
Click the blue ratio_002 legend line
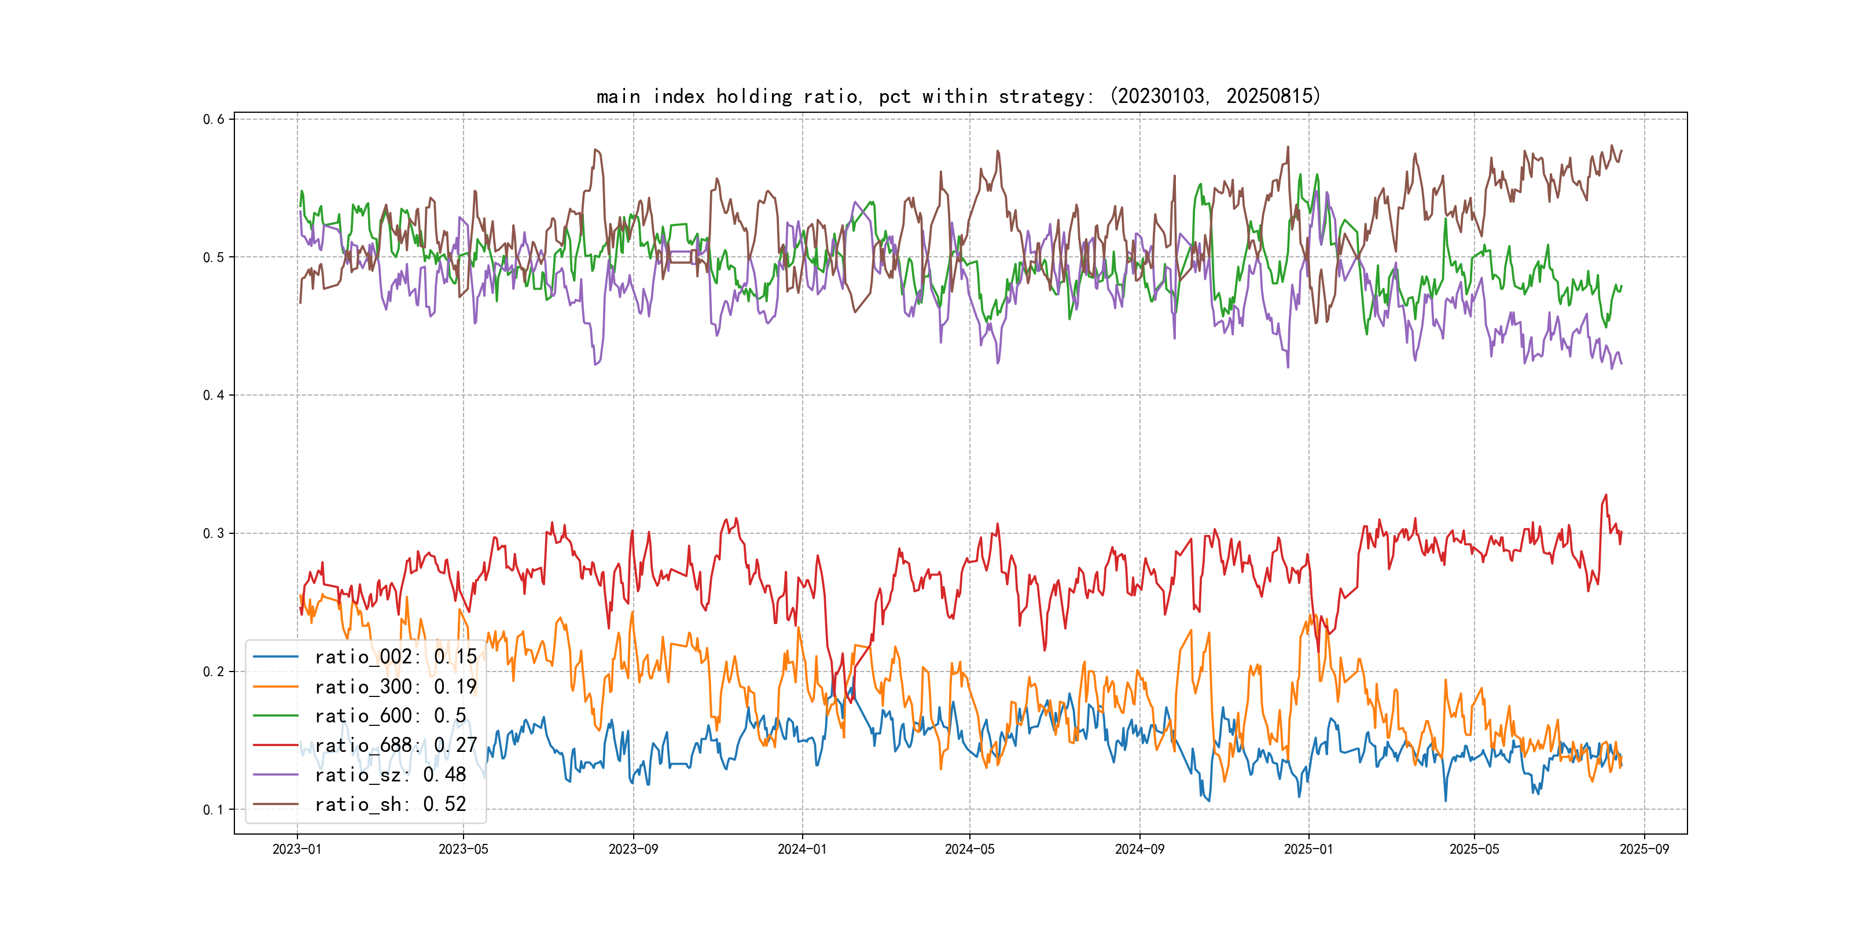tap(275, 657)
